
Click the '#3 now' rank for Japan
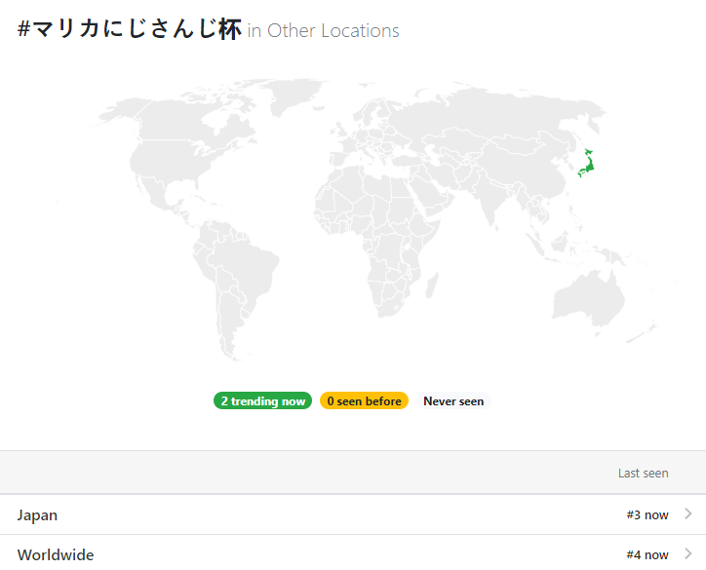(647, 514)
